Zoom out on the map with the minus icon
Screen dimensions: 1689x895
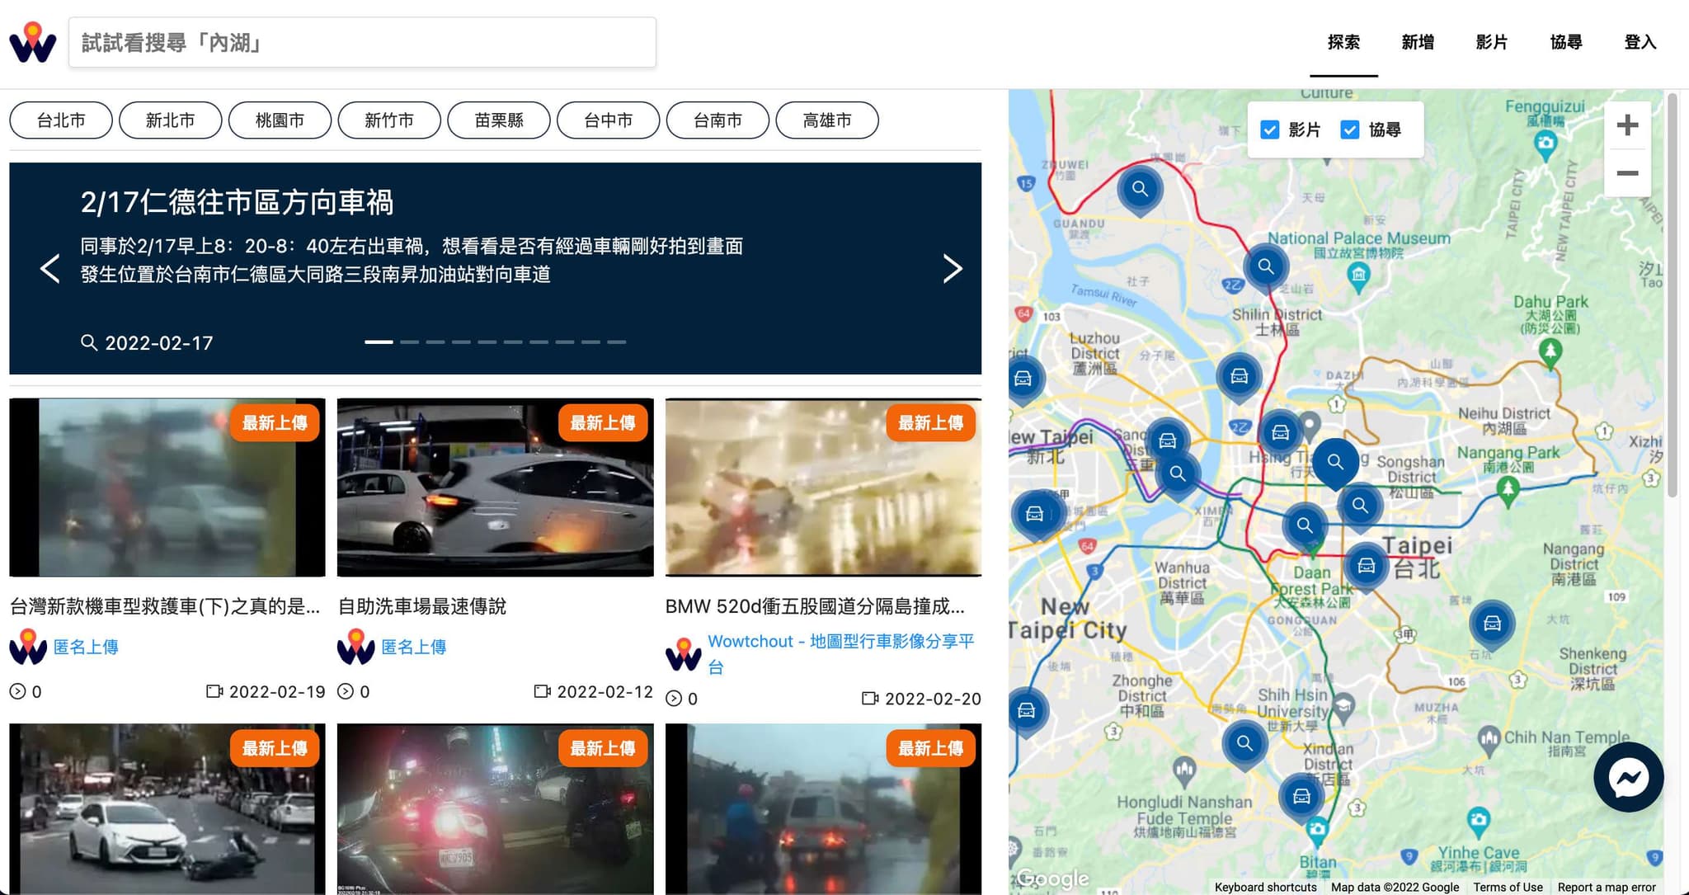pos(1627,173)
